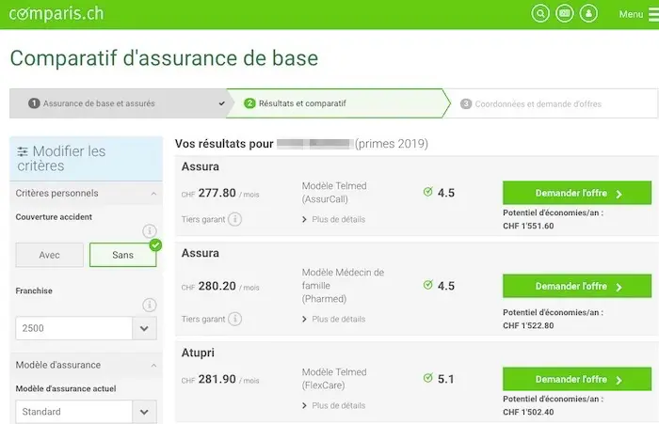
Task: Go to comparis.ch home logo
Action: (x=56, y=14)
